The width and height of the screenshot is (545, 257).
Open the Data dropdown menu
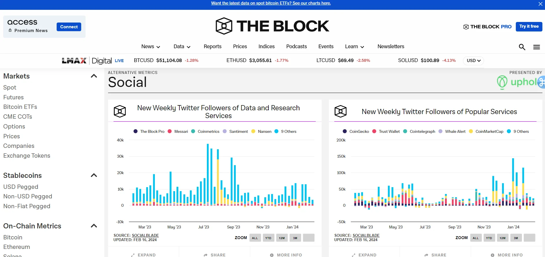click(182, 46)
